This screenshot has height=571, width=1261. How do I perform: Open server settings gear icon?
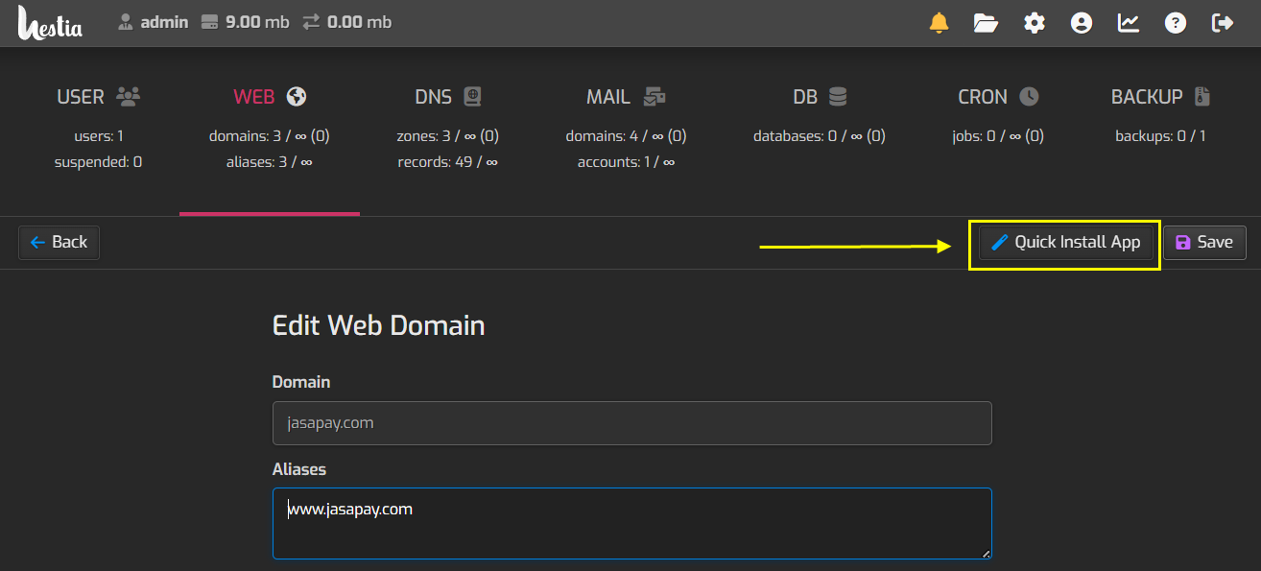click(x=1034, y=23)
